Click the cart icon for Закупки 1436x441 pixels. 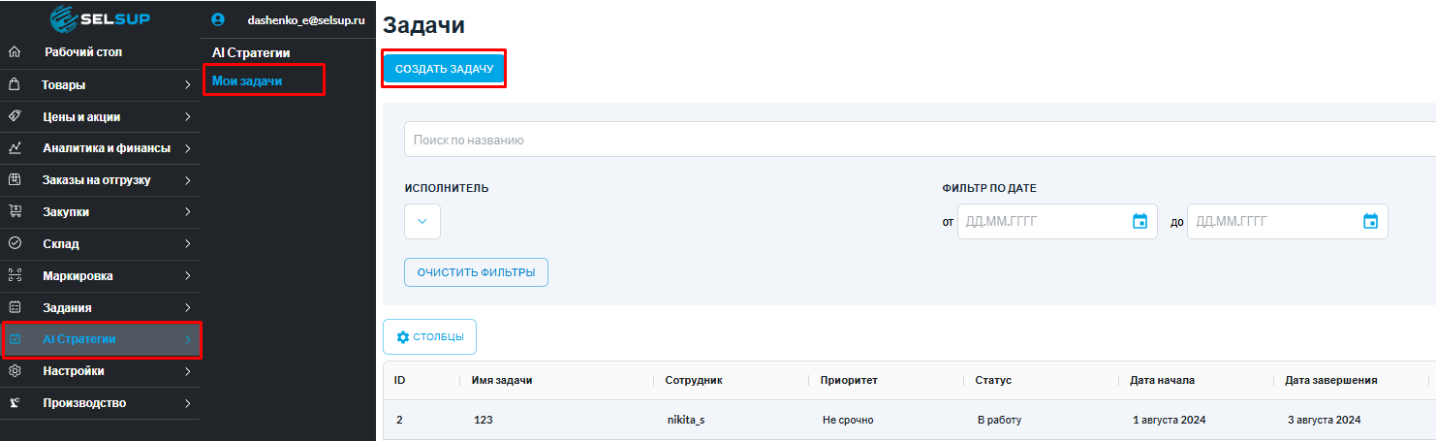15,211
